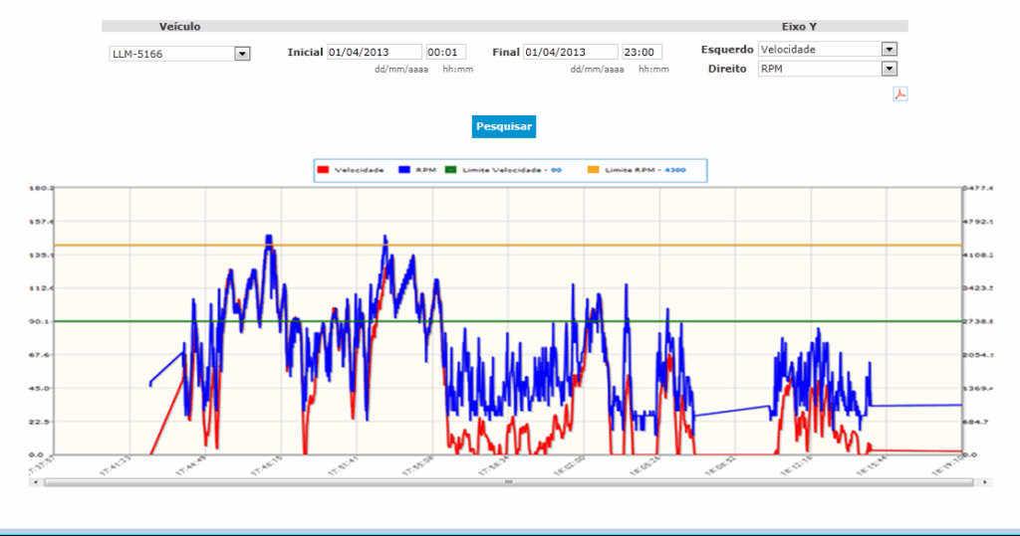Click the green Limite Velocidade legend swatch
1020x536 pixels.
(452, 170)
